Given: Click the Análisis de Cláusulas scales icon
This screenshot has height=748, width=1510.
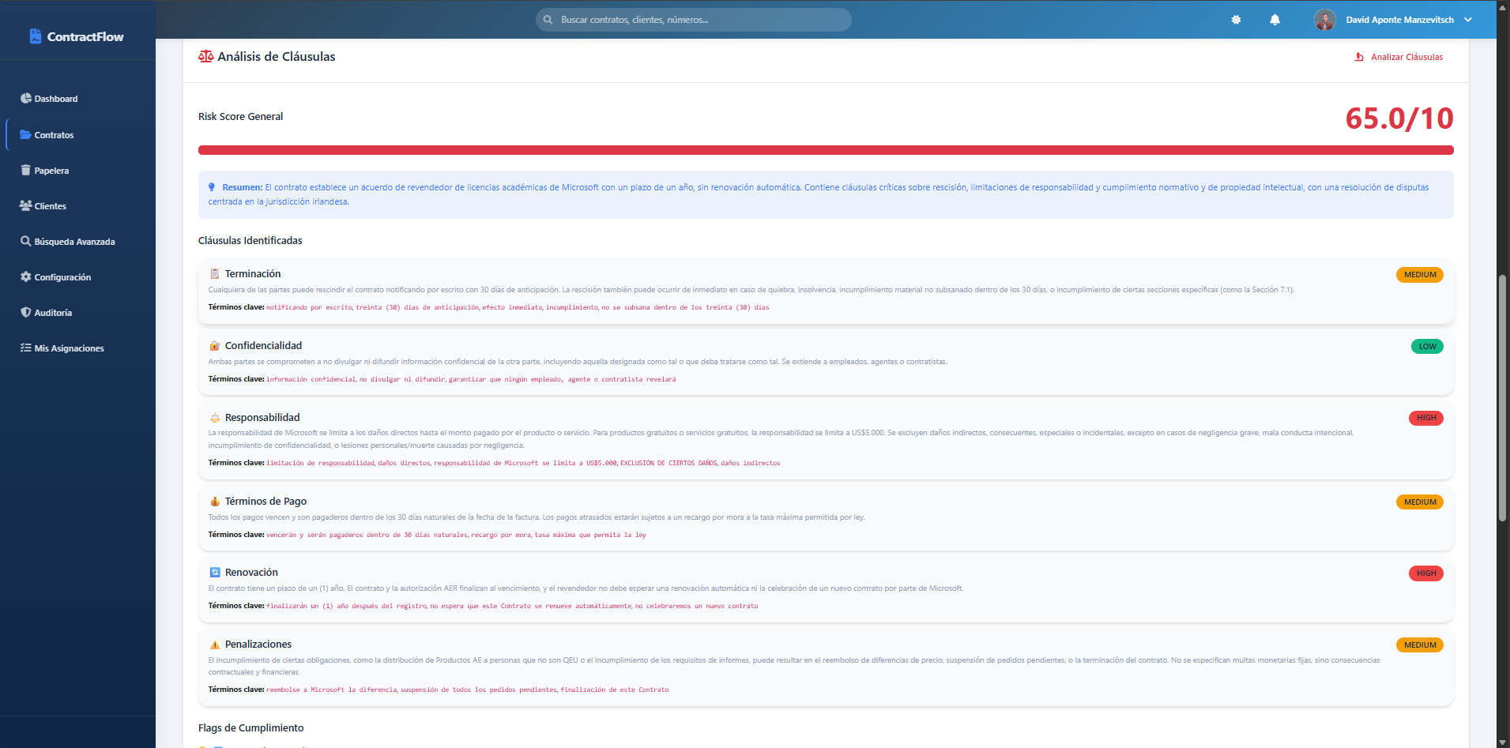Looking at the screenshot, I should tap(205, 56).
